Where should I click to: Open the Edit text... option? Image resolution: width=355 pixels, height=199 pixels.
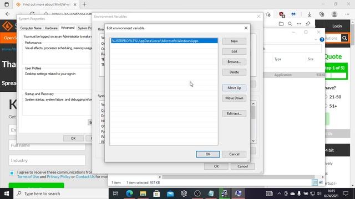(234, 113)
